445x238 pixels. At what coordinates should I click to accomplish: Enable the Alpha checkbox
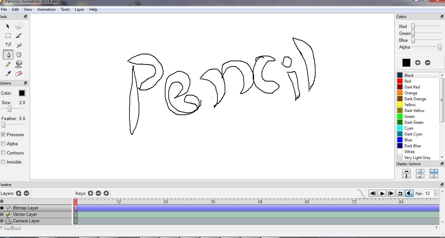[x=3, y=144]
